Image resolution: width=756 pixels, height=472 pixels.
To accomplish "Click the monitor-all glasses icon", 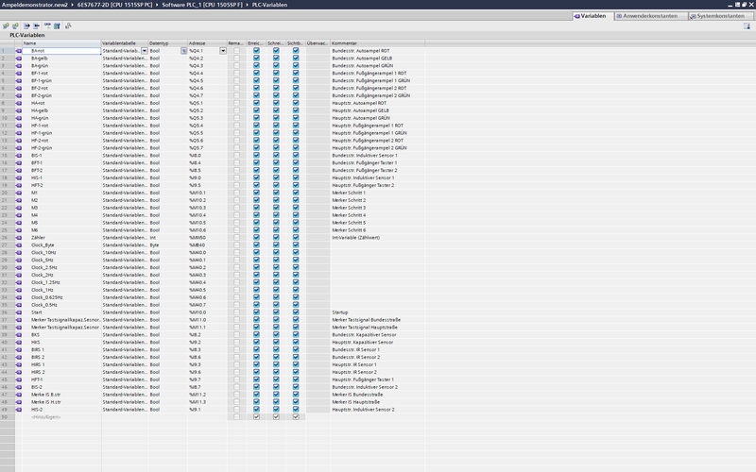I will point(47,25).
